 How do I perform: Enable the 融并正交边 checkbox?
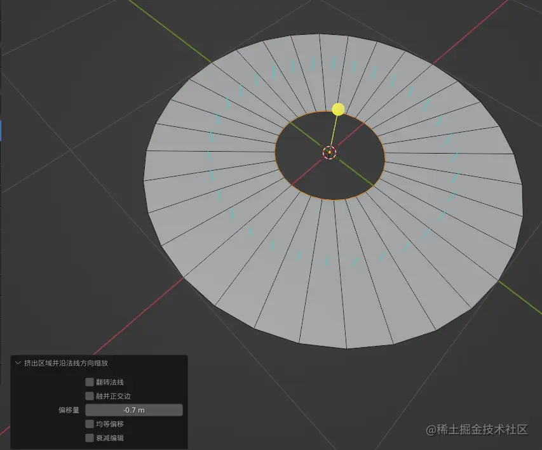[x=90, y=395]
